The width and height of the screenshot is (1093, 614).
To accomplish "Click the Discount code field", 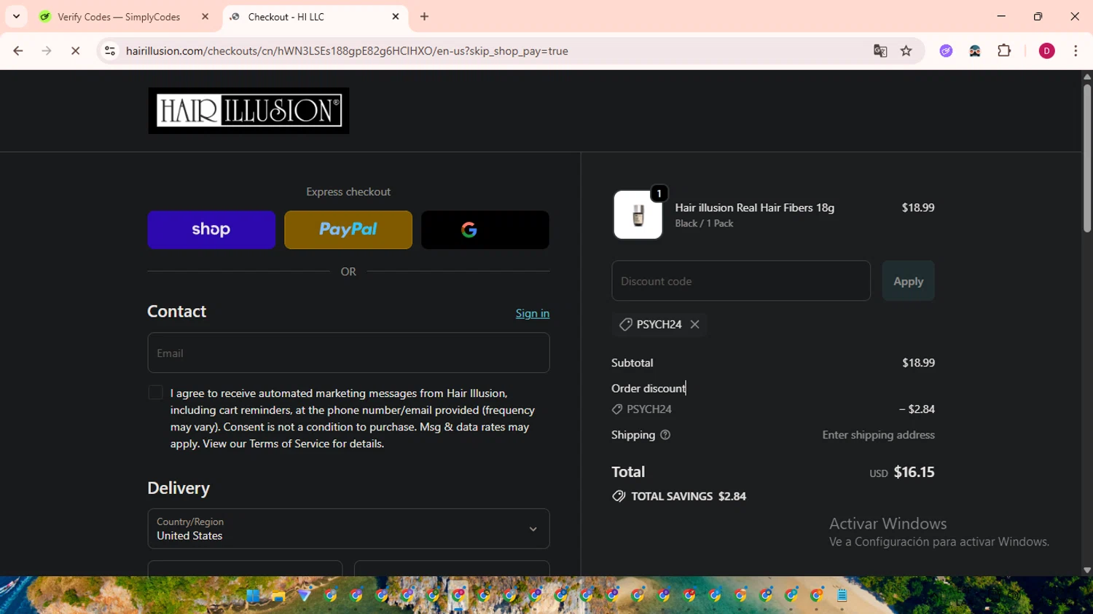I will pos(741,281).
